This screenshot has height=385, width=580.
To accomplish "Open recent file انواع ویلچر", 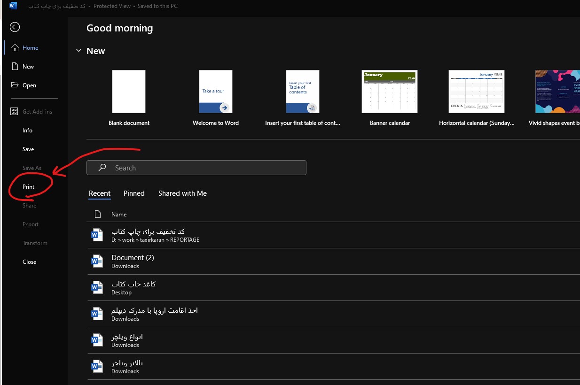I will tap(127, 337).
